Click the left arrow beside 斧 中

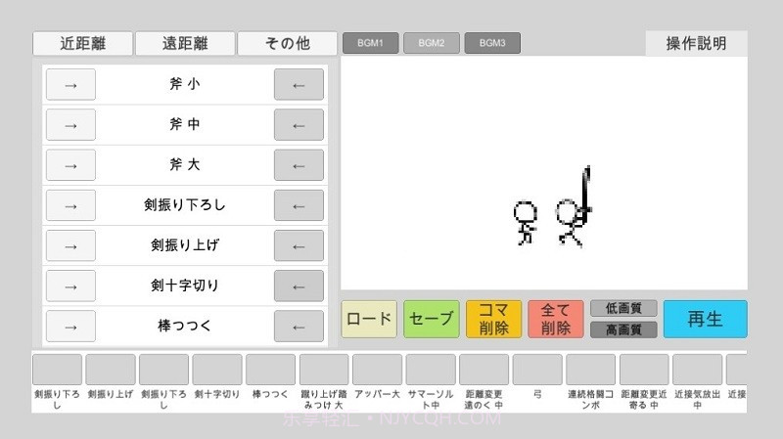coord(299,125)
